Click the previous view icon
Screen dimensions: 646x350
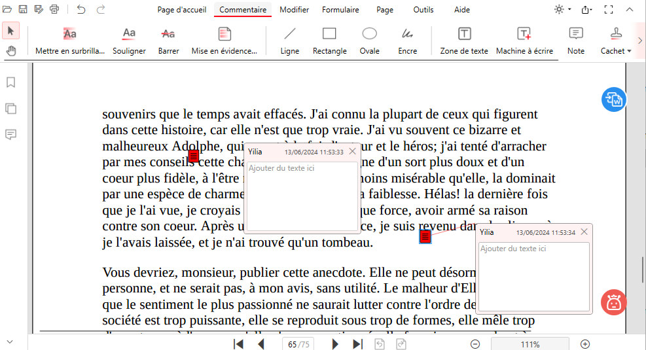380,344
